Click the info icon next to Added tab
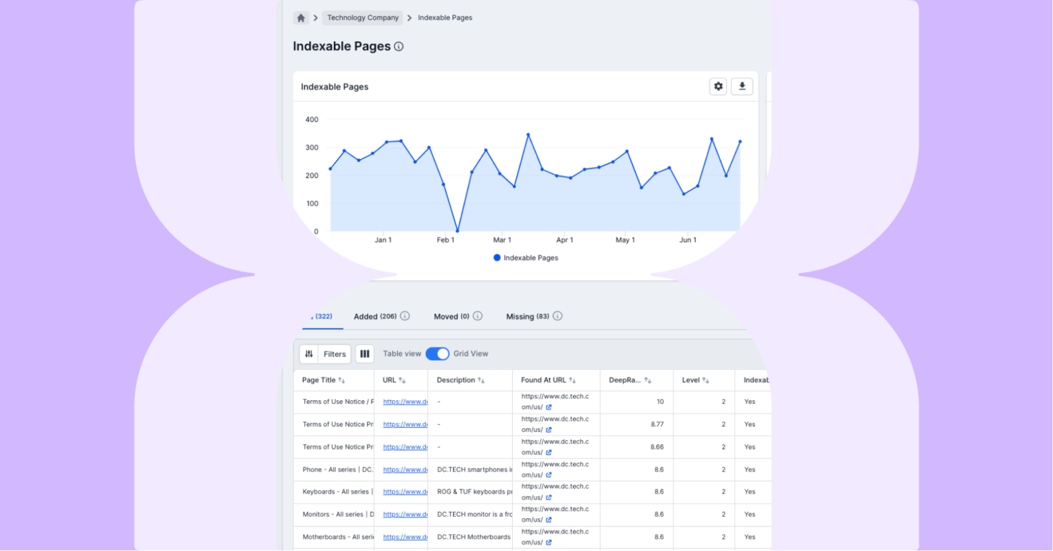 (x=404, y=316)
